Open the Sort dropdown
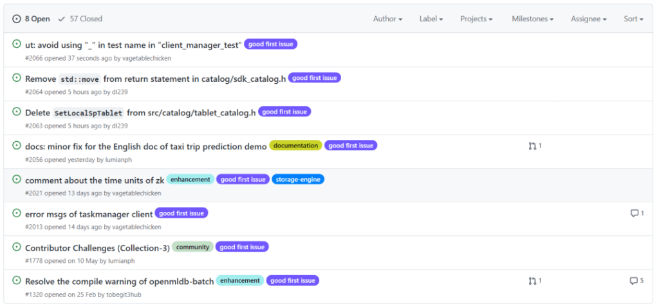This screenshot has width=659, height=308. click(x=633, y=19)
